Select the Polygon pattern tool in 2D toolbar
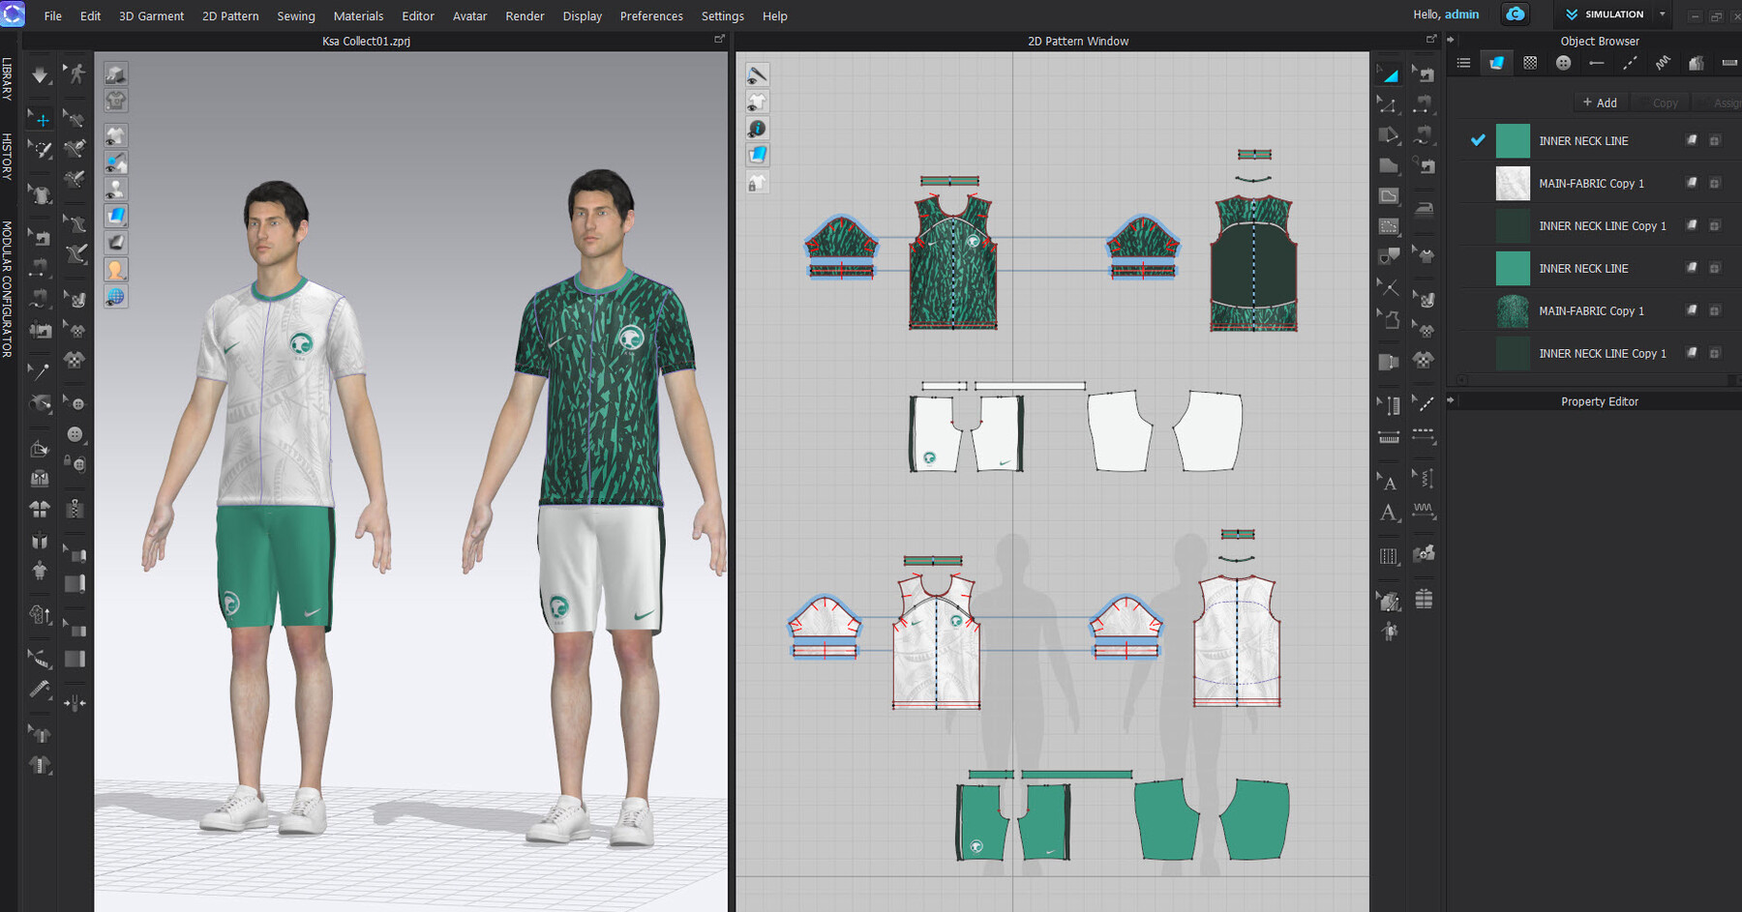1742x912 pixels. 1388,165
